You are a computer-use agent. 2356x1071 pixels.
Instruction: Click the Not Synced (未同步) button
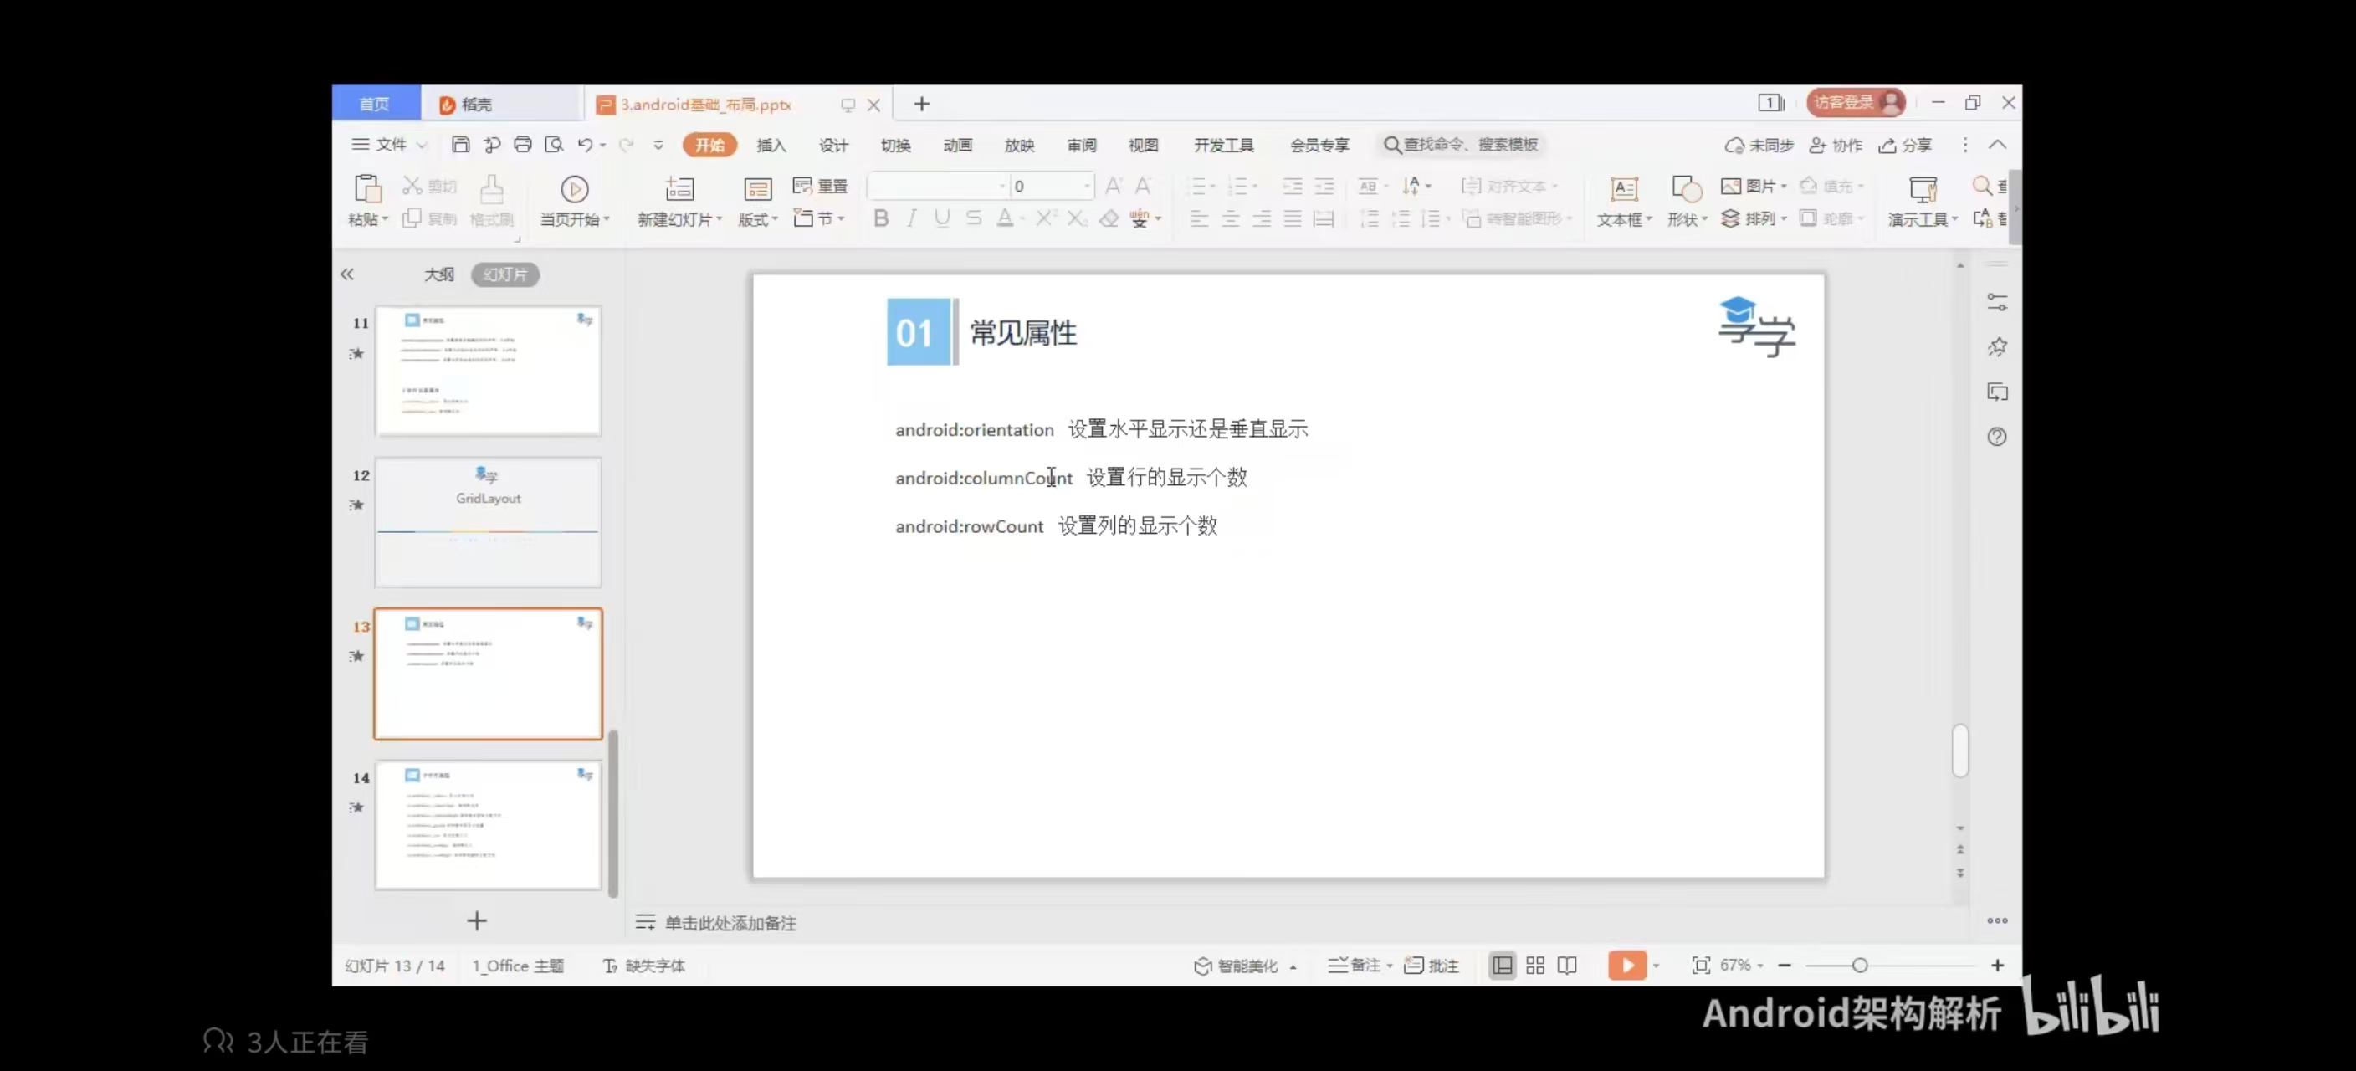[1759, 145]
